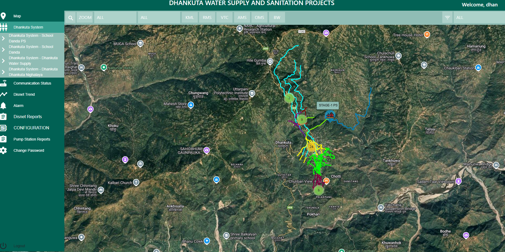
Task: Click the STAGE-1 PS pump station marker
Action: 330,115
